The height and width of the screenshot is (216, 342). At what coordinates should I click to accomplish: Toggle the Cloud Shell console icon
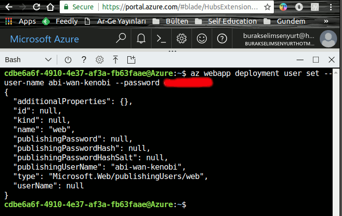(161, 39)
